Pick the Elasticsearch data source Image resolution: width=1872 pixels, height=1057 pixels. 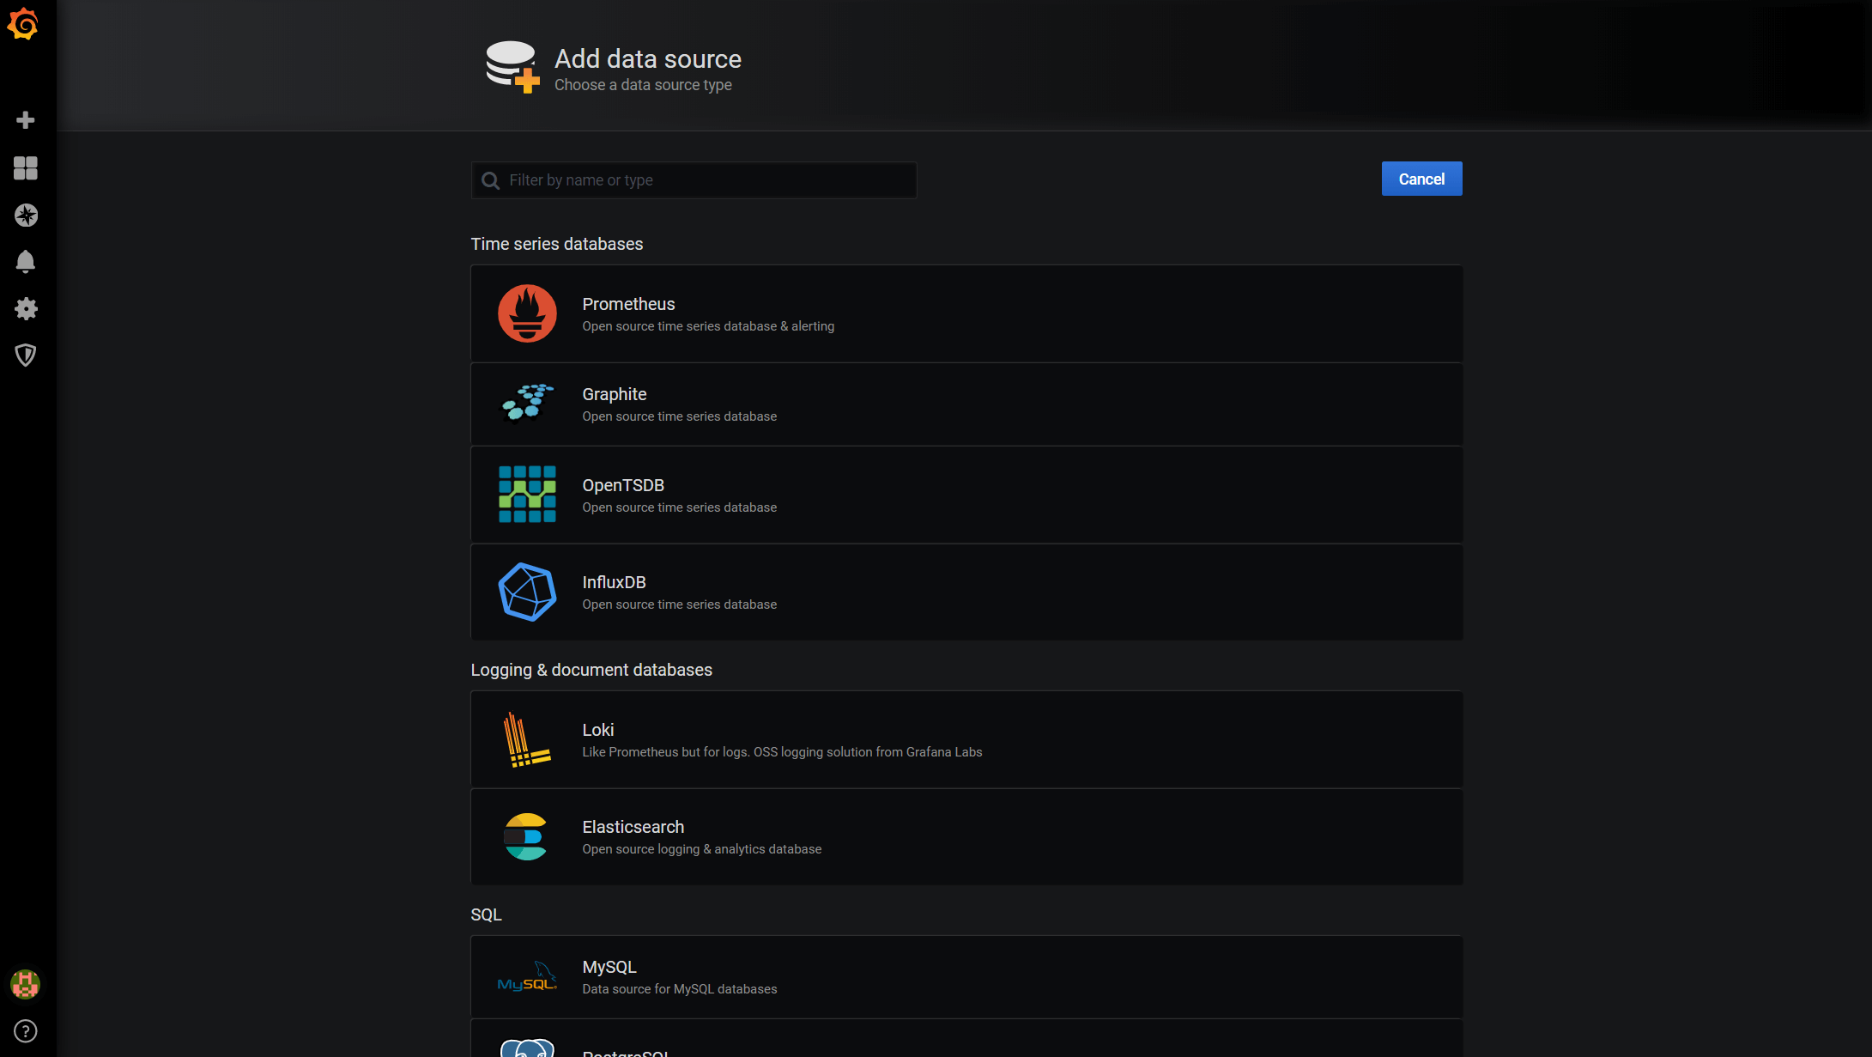click(966, 836)
